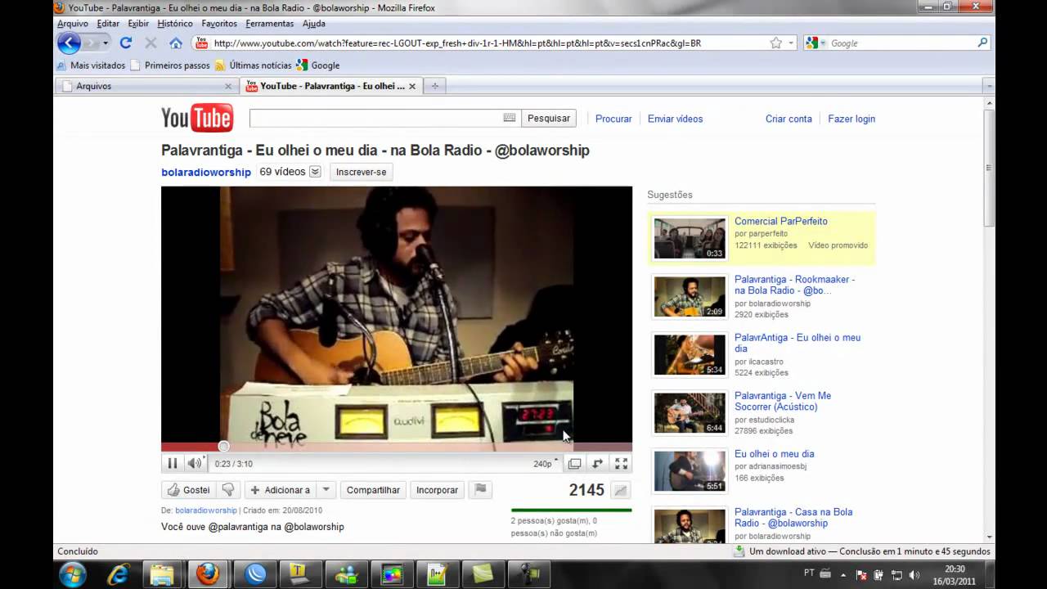Open Internet Explorer from taskbar

click(x=119, y=574)
